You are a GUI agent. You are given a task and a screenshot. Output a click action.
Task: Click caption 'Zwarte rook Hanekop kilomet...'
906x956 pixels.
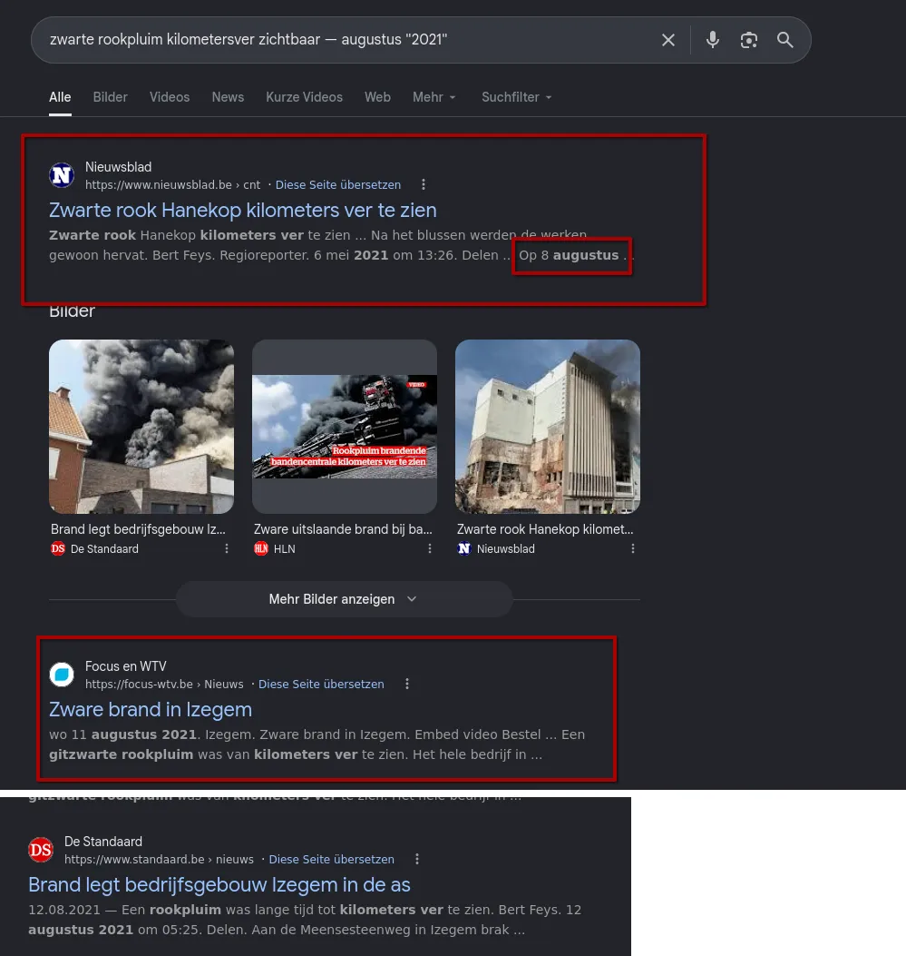click(x=545, y=529)
